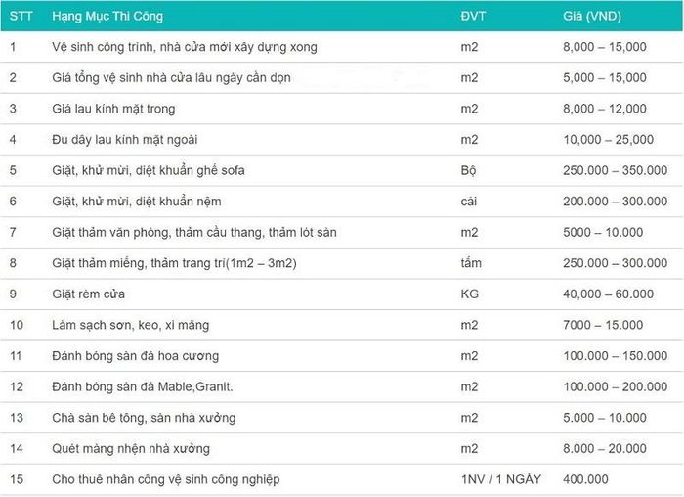Click 'Giá tổng vệ sinh nhà cửa lâu ngày cần dọn'
This screenshot has height=497, width=684.
coord(171,77)
